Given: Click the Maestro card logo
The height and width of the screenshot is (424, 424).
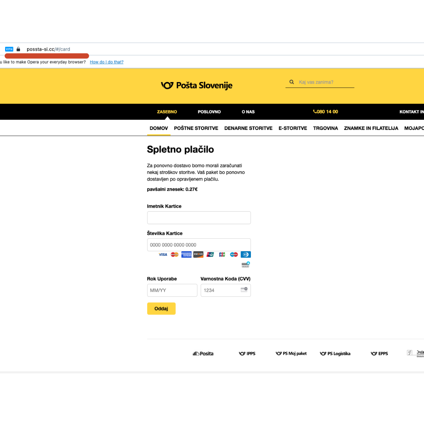Looking at the screenshot, I should coord(234,254).
